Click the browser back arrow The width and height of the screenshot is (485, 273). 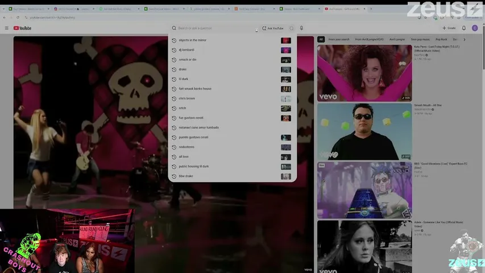[x=5, y=18]
